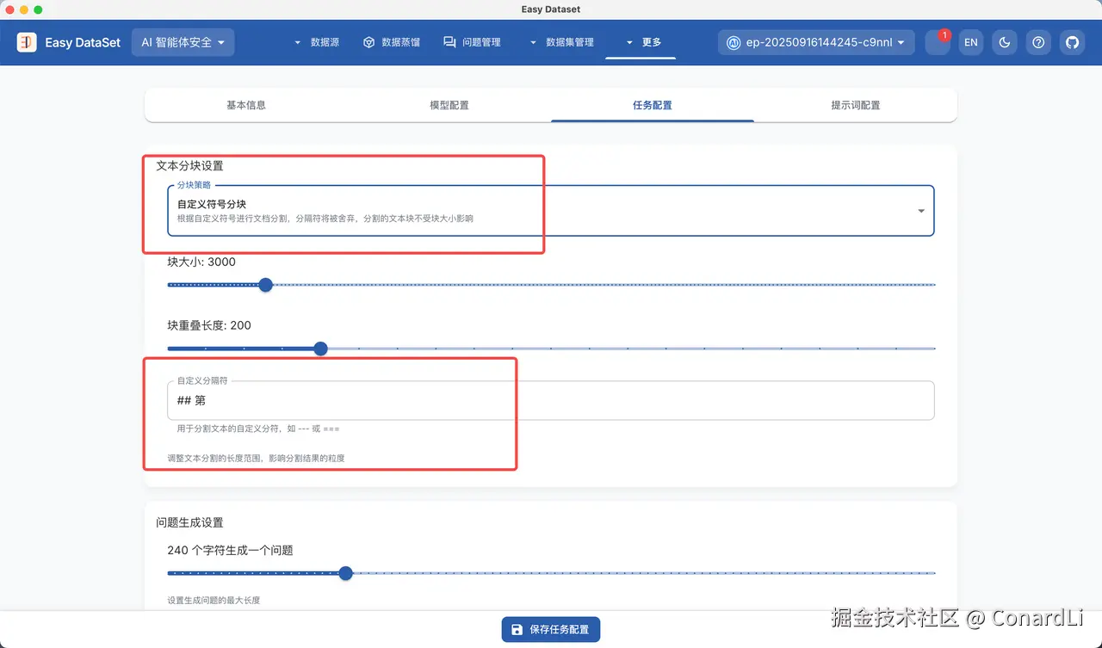Screen dimensions: 1102x648
Task: Click the 块重叠长度: 200 label
Action: 209,325
